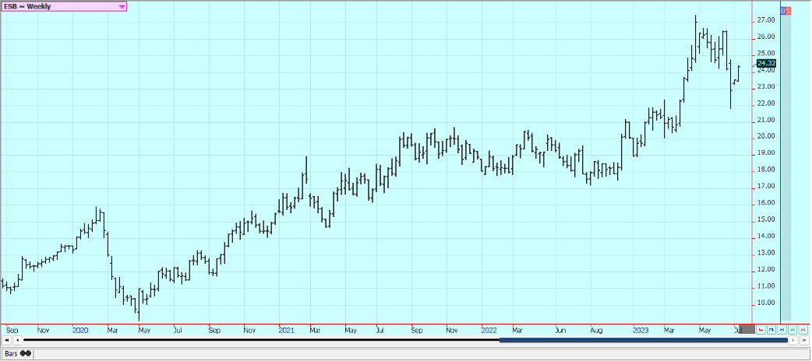
Task: Step chart back with single-left arrow
Action: [18, 340]
